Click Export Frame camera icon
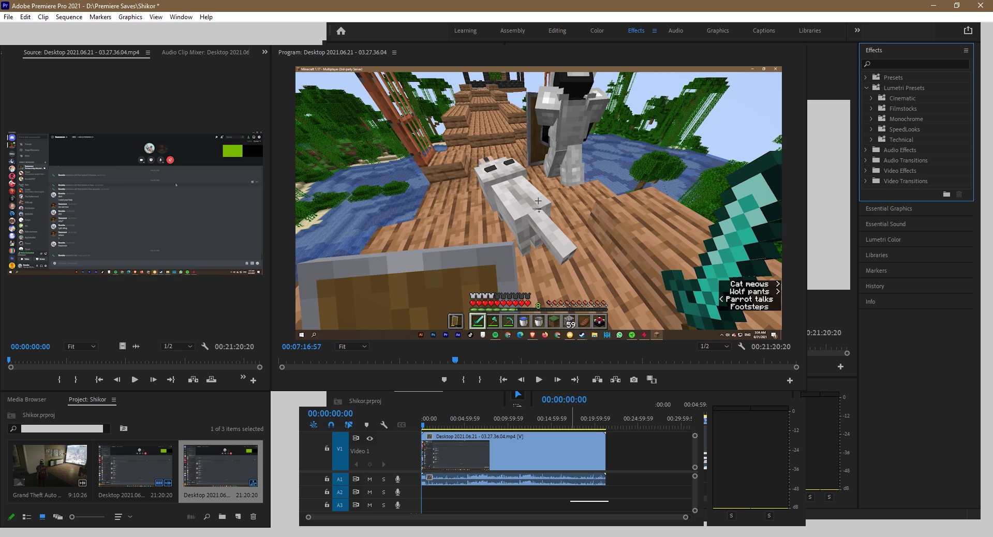Viewport: 993px width, 537px height. [634, 380]
